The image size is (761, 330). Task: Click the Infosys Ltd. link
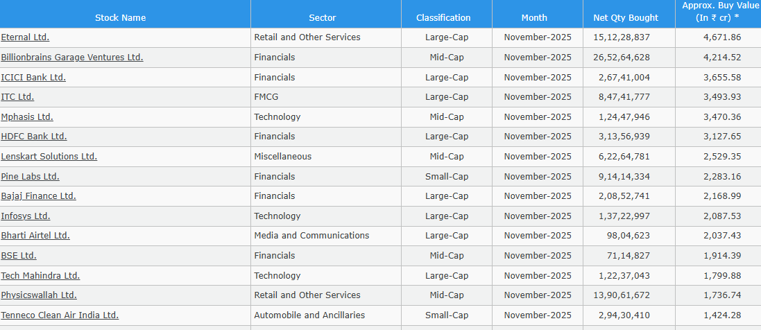pos(26,216)
